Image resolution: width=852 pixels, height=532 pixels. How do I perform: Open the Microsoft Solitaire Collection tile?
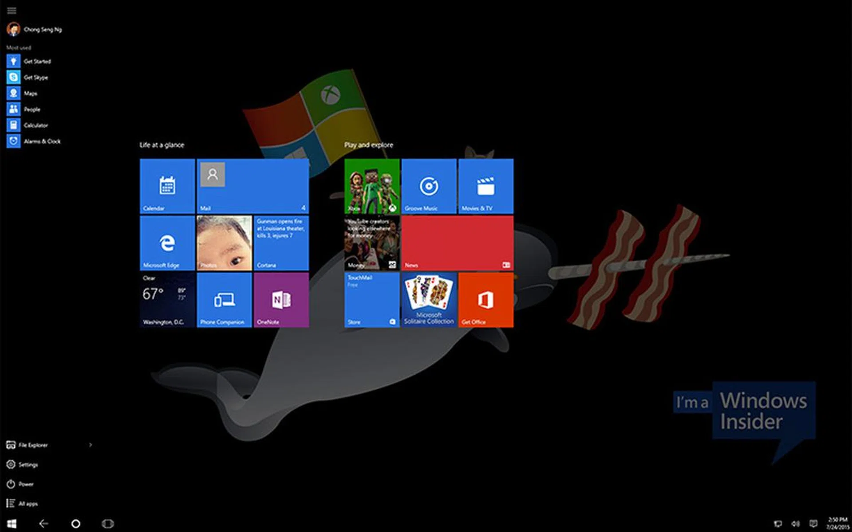click(x=429, y=300)
